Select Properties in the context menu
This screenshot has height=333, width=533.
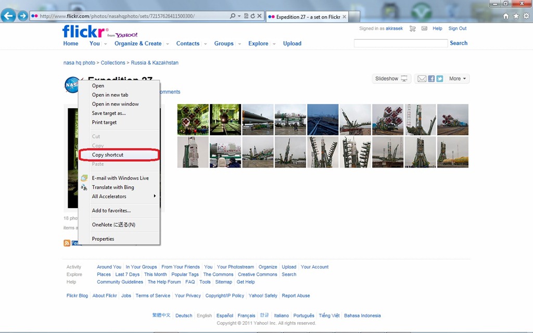[x=103, y=239]
